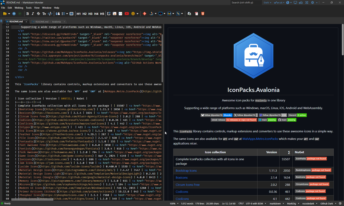Screen dimensions: 344x206
Task: Open the Git commit icon
Action: point(144,13)
